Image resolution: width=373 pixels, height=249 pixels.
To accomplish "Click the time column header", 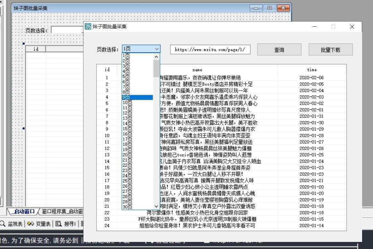I will click(312, 69).
